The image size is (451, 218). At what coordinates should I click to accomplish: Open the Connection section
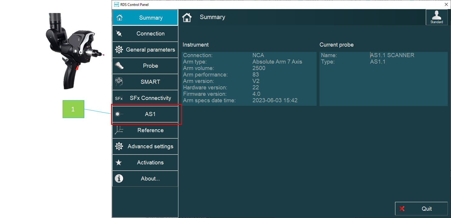pyautogui.click(x=145, y=34)
